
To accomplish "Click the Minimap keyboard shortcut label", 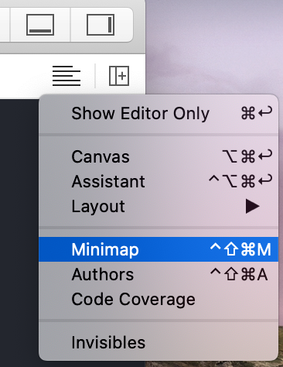I will click(240, 249).
